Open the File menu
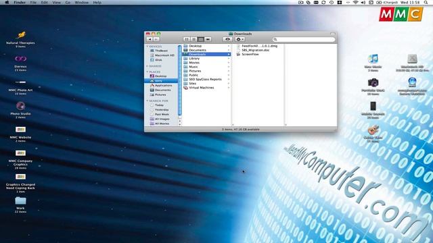The width and height of the screenshot is (433, 243). [33, 2]
